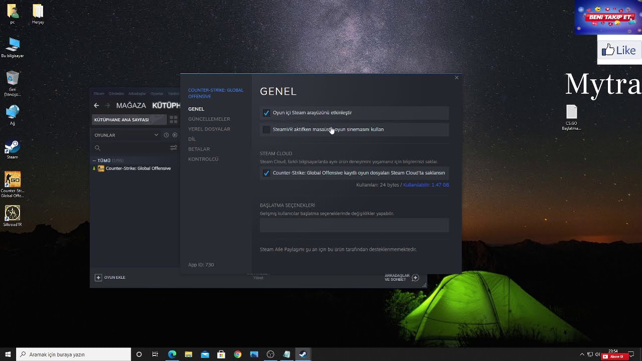Open the Mağaza tab in Steam
The width and height of the screenshot is (642, 361).
pyautogui.click(x=131, y=105)
